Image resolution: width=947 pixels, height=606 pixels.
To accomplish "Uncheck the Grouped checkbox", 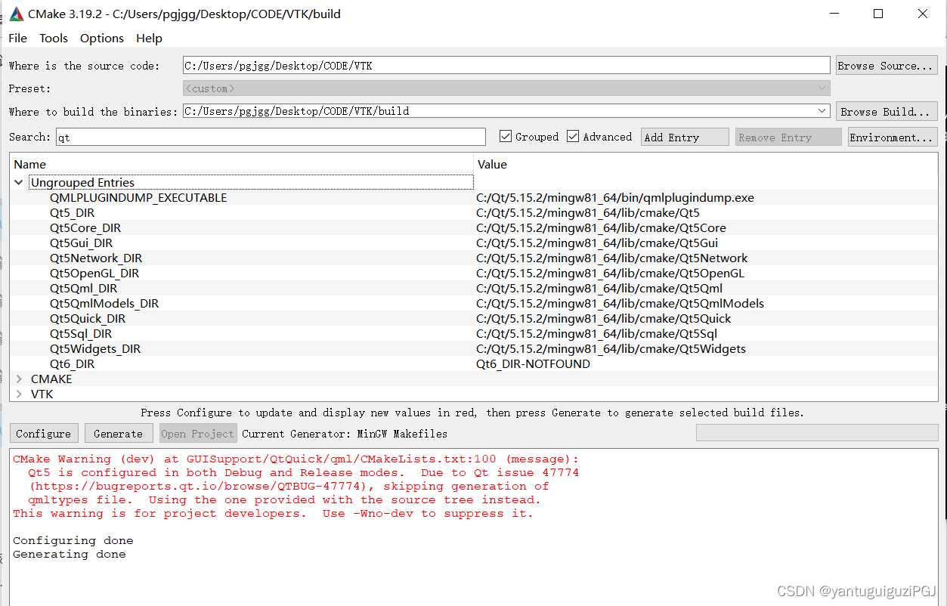I will click(x=506, y=137).
